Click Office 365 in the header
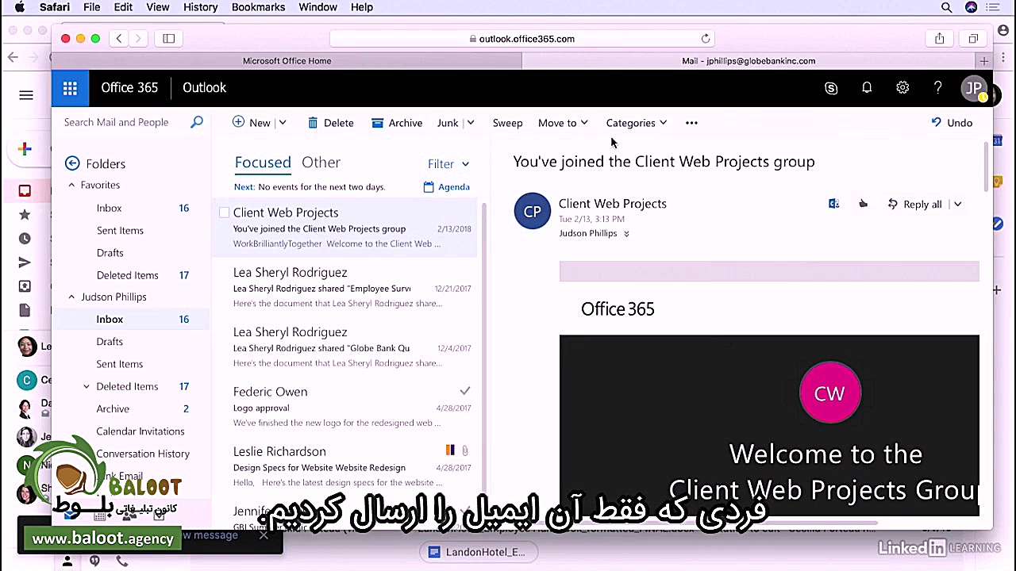This screenshot has width=1016, height=571. tap(129, 88)
